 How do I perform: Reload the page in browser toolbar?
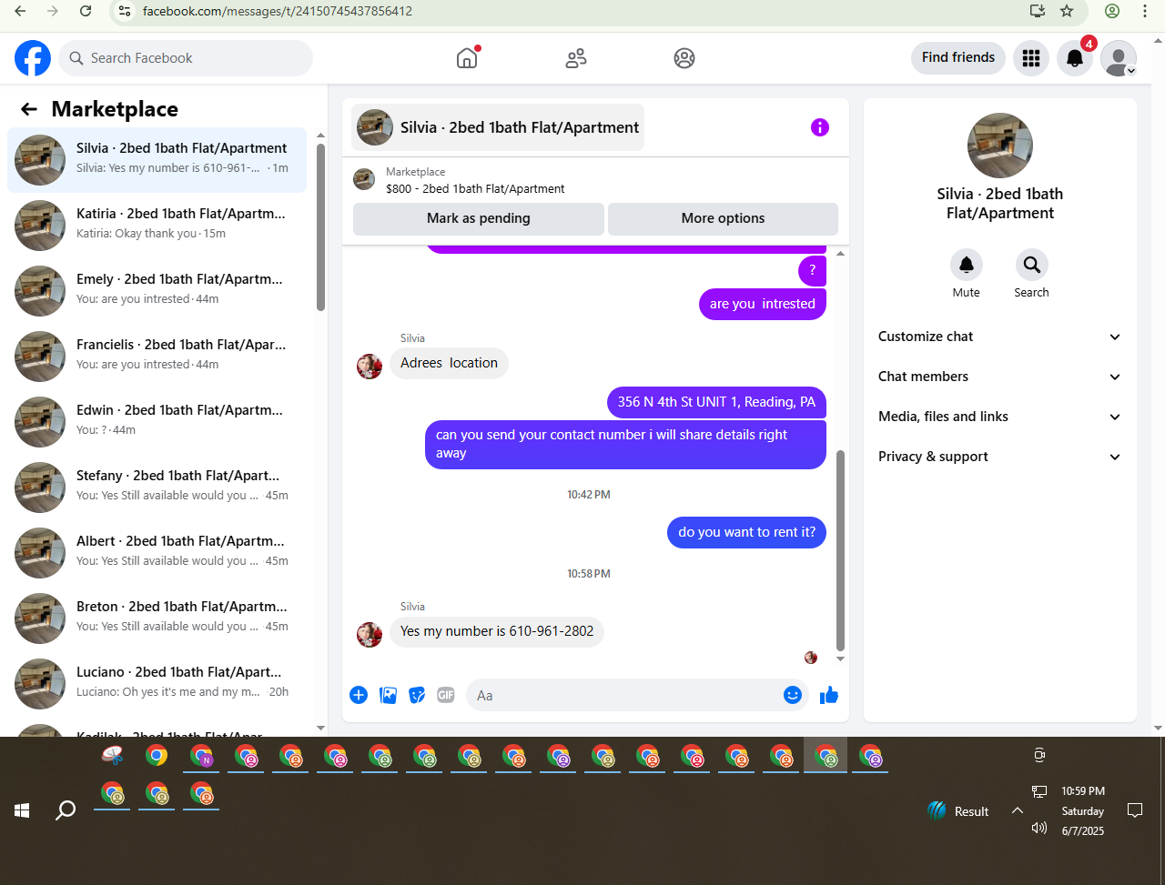coord(86,11)
